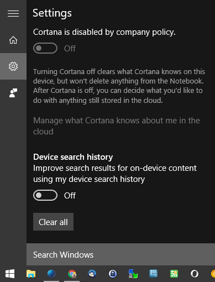215x282 pixels.
Task: Click the Device search history heading
Action: (x=73, y=157)
